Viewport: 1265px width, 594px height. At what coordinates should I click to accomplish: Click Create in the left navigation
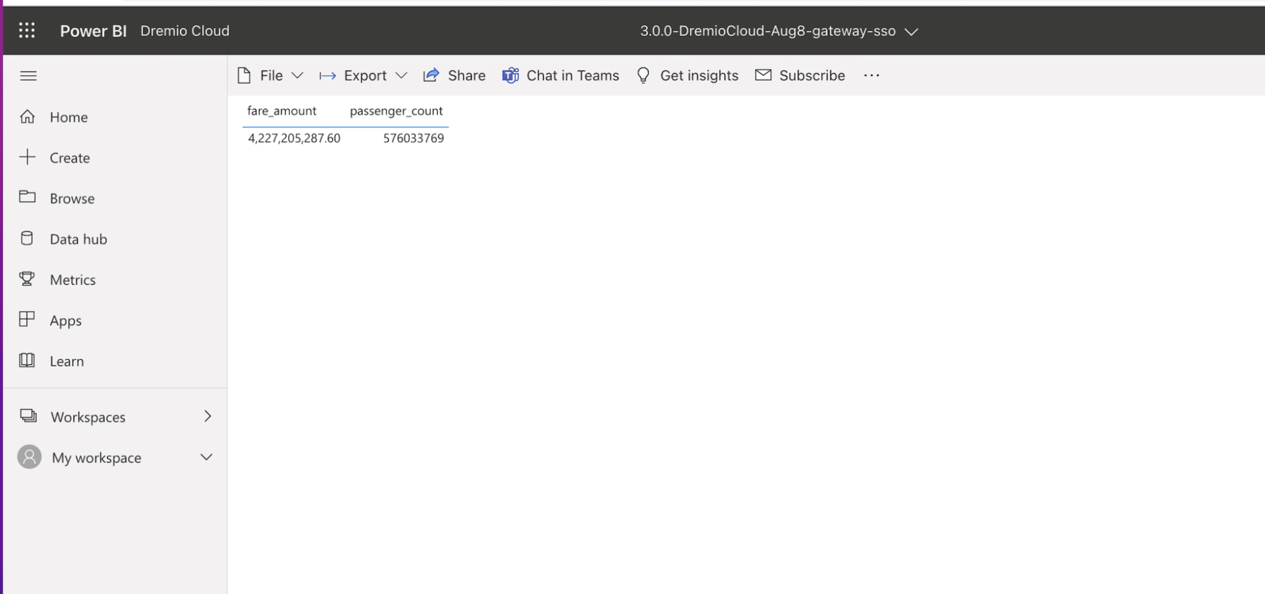70,158
